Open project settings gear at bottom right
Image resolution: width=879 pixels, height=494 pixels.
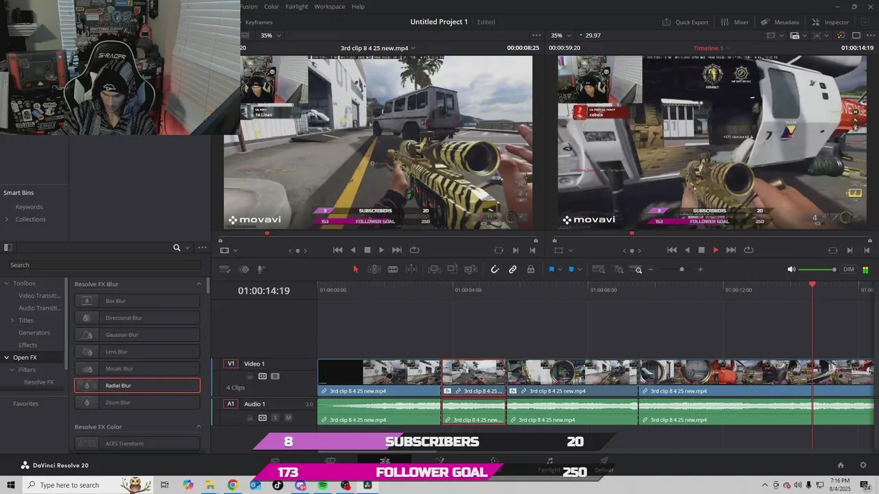pyautogui.click(x=863, y=465)
